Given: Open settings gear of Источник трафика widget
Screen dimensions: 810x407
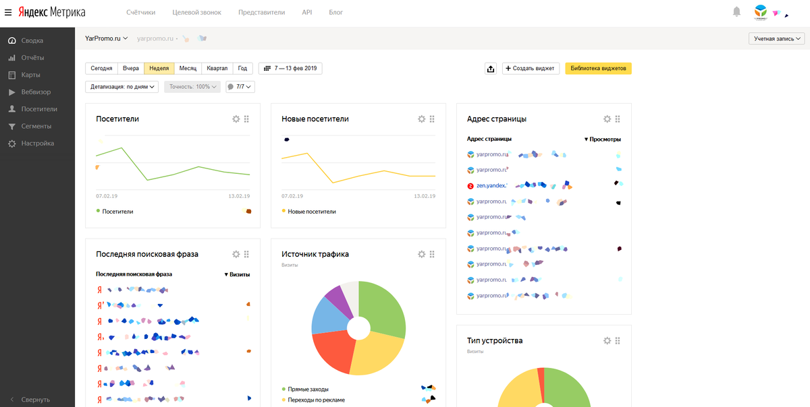Looking at the screenshot, I should pyautogui.click(x=421, y=254).
